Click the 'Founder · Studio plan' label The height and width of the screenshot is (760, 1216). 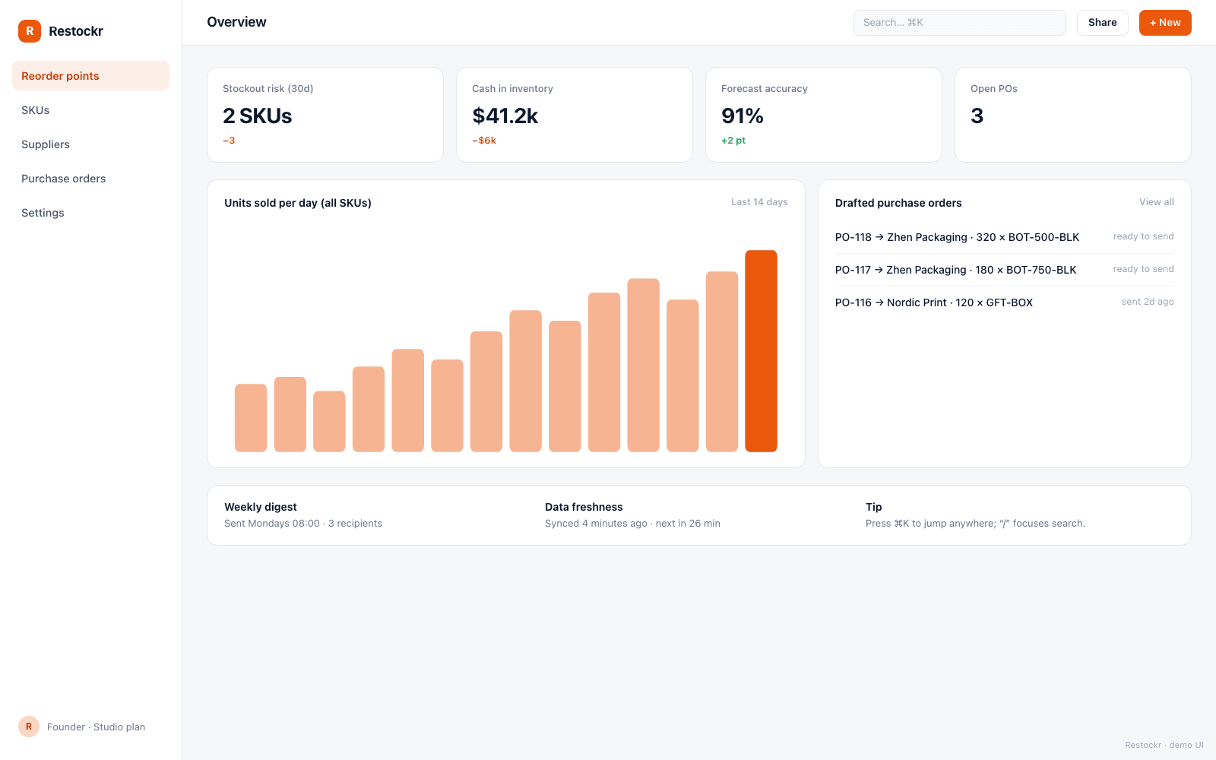[x=96, y=727]
